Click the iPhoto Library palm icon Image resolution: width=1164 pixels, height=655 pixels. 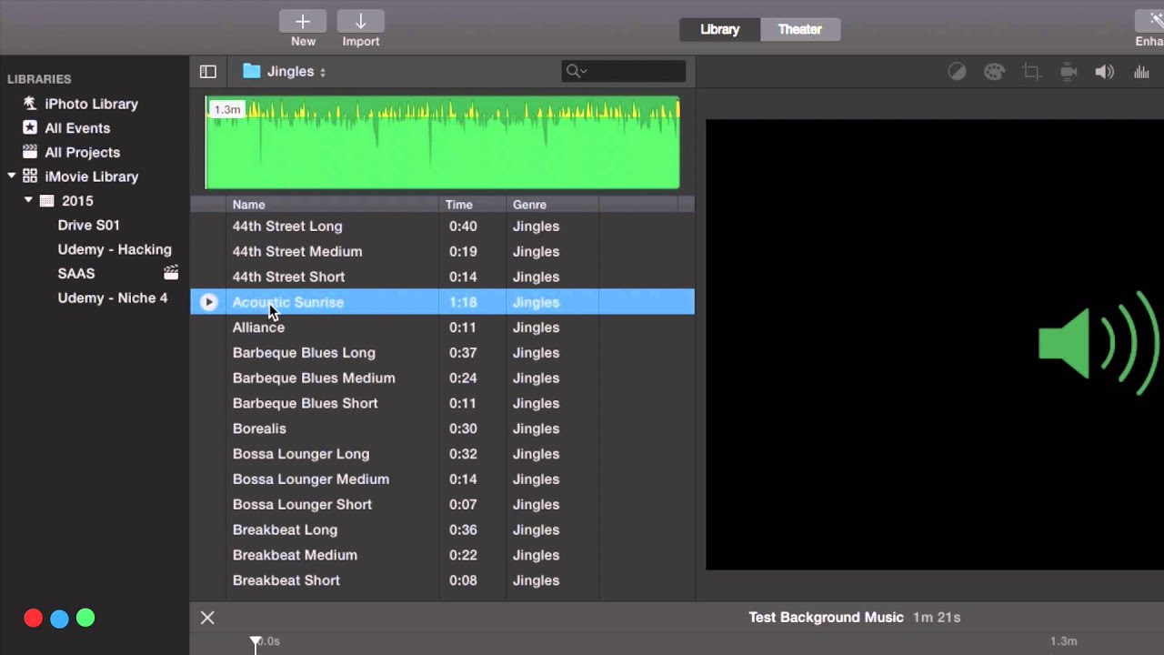30,103
